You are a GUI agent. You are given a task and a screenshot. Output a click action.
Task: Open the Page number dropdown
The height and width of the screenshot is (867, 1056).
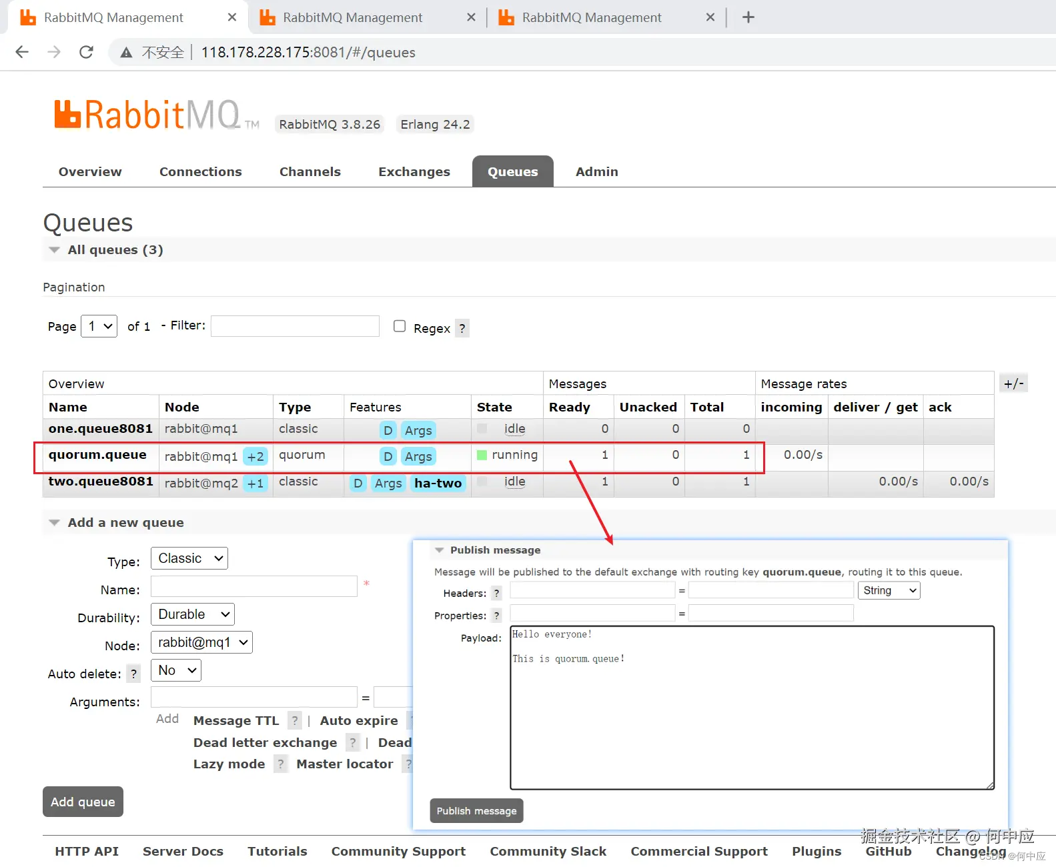point(99,326)
